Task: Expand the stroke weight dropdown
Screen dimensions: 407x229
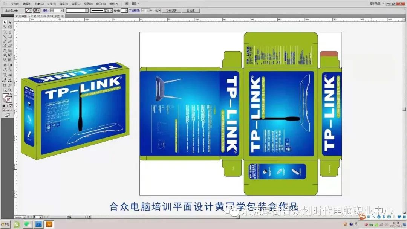Action: (x=62, y=11)
